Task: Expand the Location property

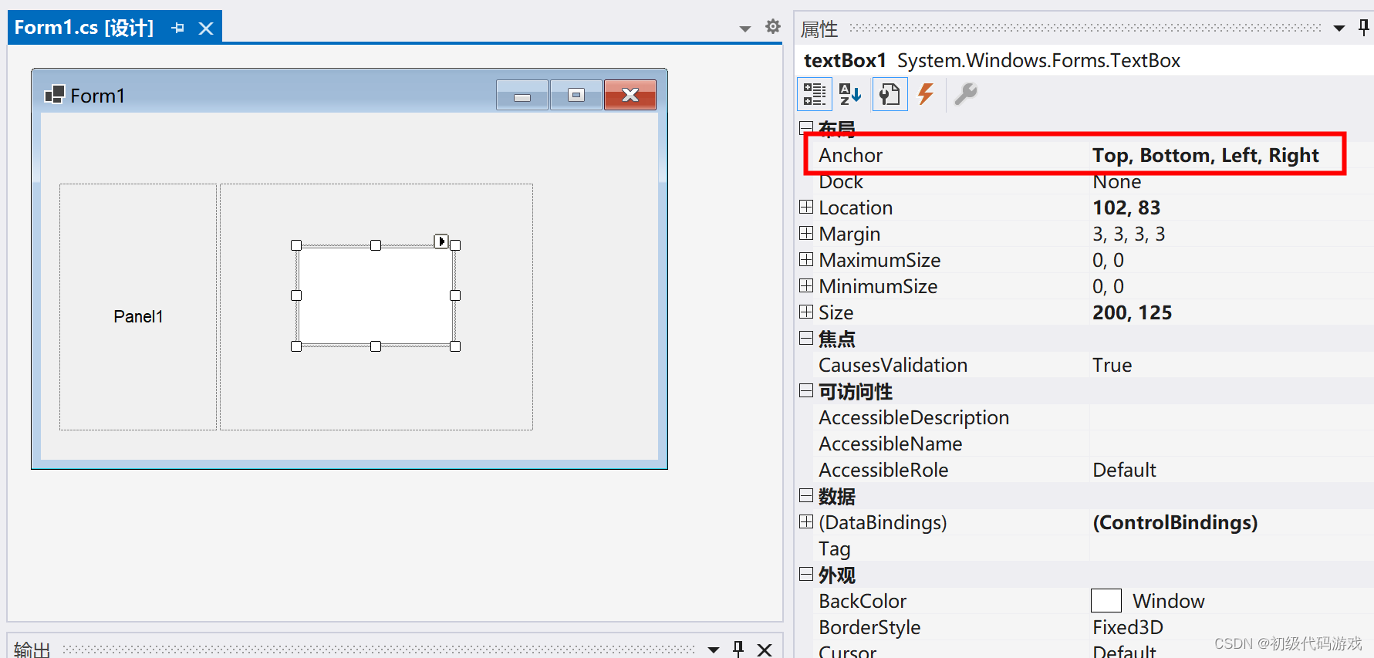Action: point(806,207)
